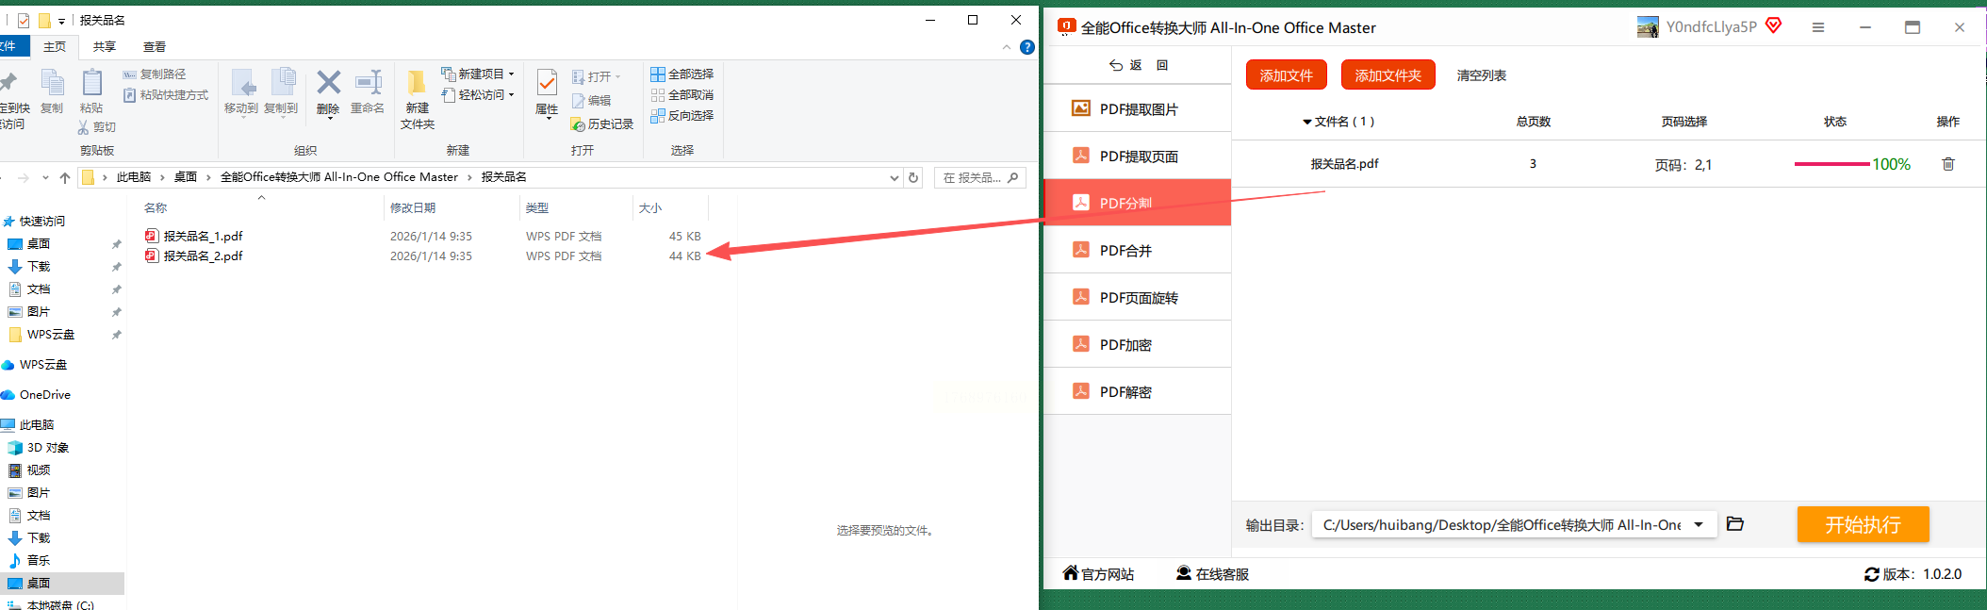Viewport: 1987px width, 610px height.
Task: Select file 报关品名_1.pdf in Explorer
Action: point(203,236)
